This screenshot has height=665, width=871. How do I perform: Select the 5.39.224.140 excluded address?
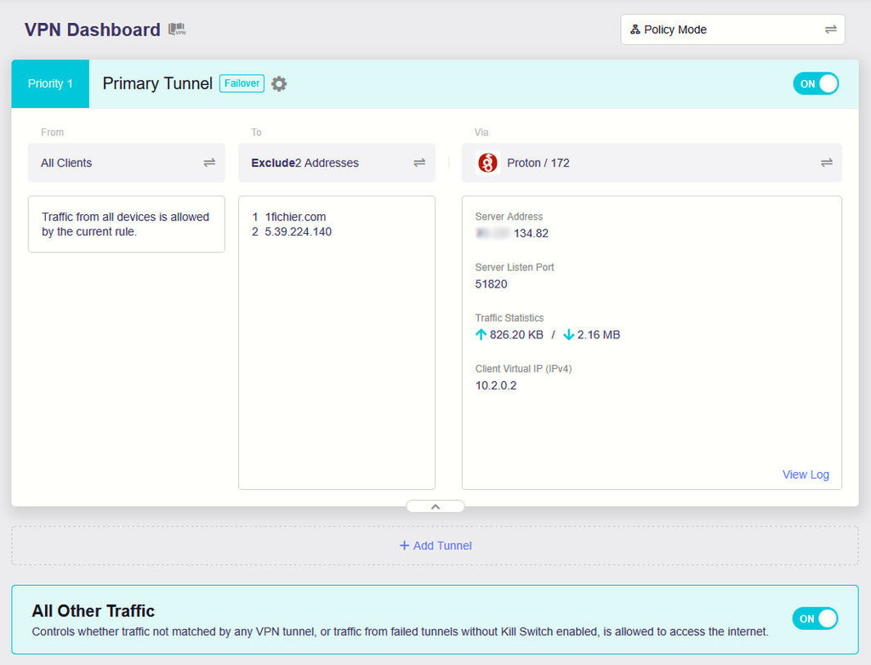click(298, 231)
